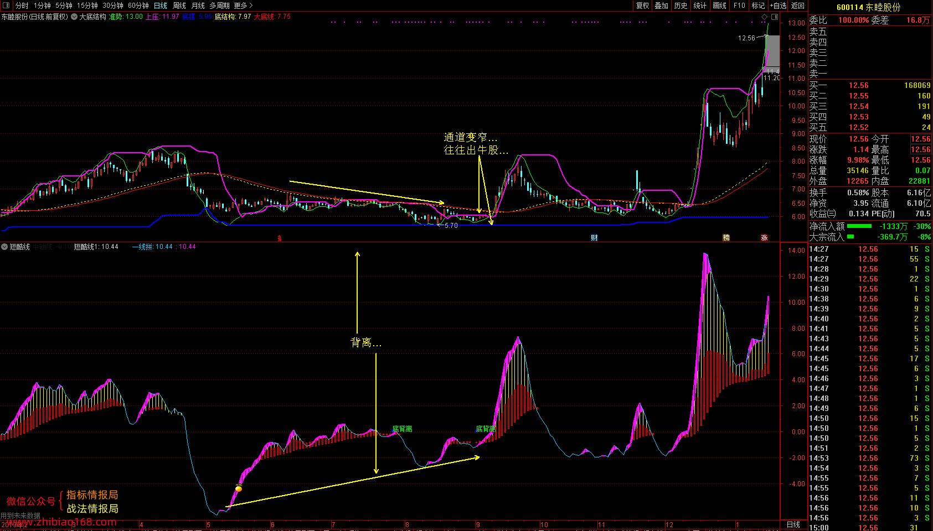
Task: Activate 画线 drawing tools button
Action: (x=720, y=6)
